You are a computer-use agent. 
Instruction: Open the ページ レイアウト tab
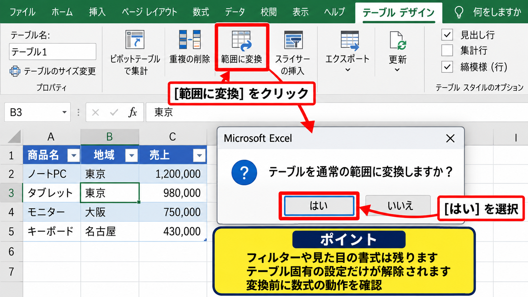pos(149,12)
